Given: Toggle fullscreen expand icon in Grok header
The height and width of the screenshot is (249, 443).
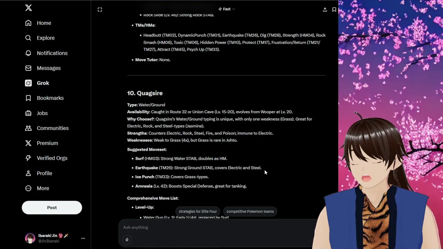Looking at the screenshot, I should click(100, 10).
